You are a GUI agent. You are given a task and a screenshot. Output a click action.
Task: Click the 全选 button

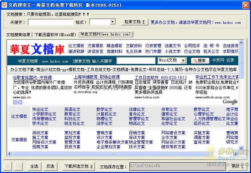coord(34,166)
